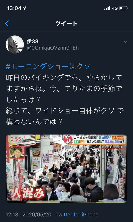Screen dimensions: 133x222
Task: Tap the ツイート header title
Action: pos(66,23)
